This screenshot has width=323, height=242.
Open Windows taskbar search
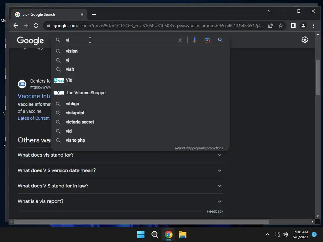click(x=155, y=234)
